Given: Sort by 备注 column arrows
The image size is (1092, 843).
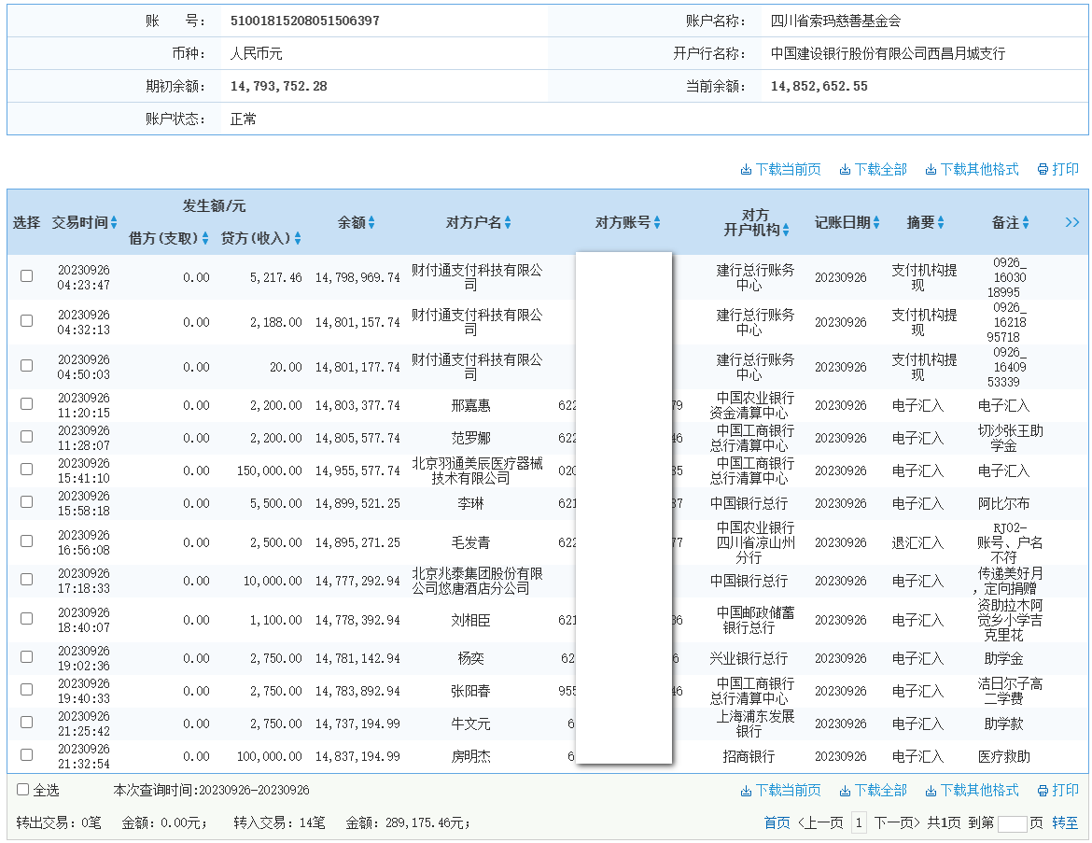Looking at the screenshot, I should [1026, 222].
